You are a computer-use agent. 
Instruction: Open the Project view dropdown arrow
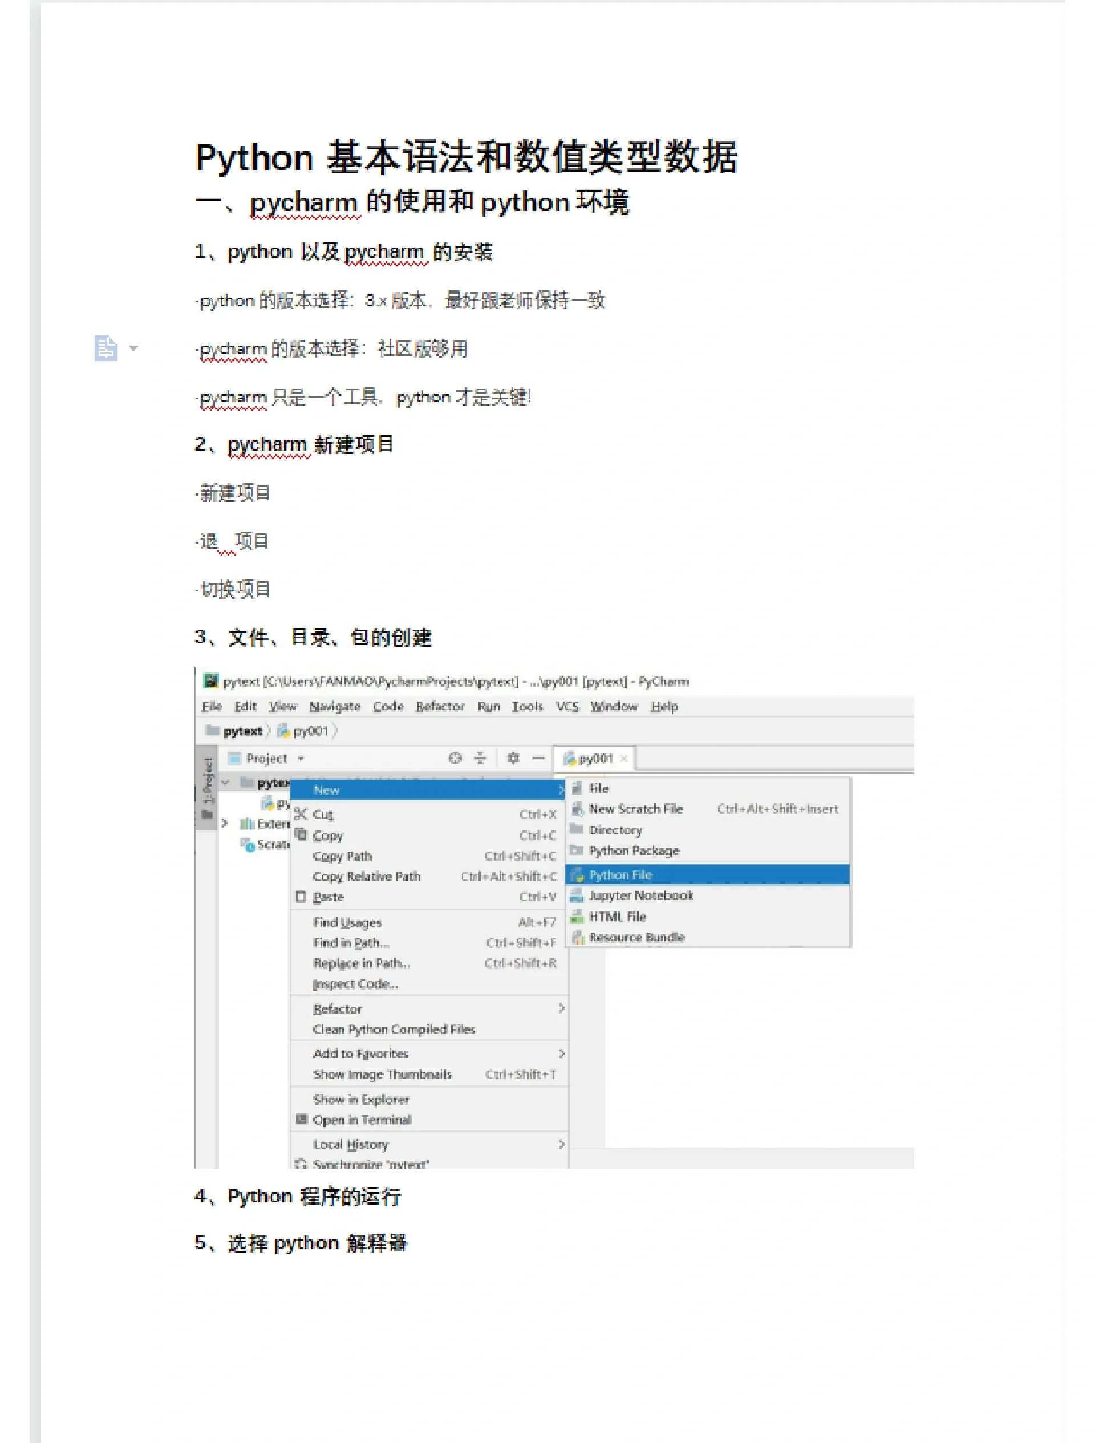[301, 759]
